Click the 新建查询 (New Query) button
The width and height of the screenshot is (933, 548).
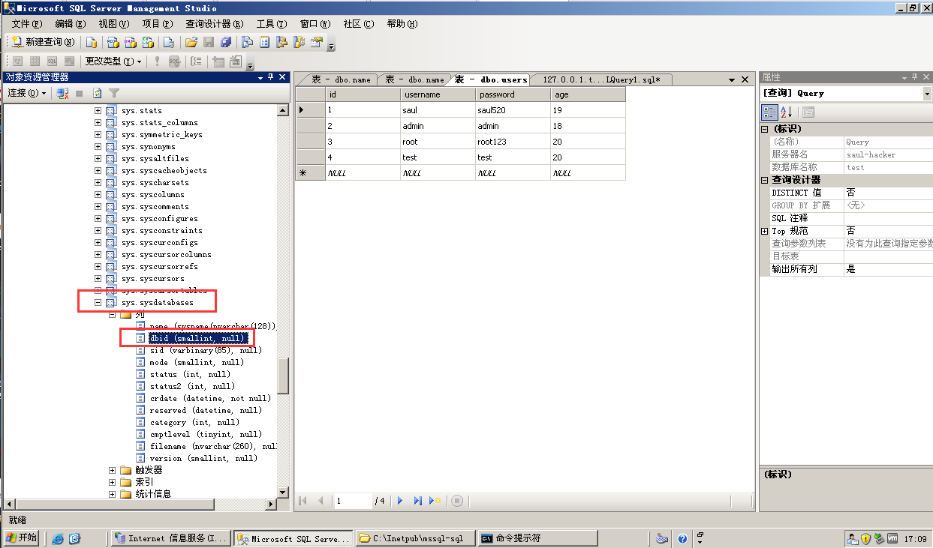pos(42,42)
